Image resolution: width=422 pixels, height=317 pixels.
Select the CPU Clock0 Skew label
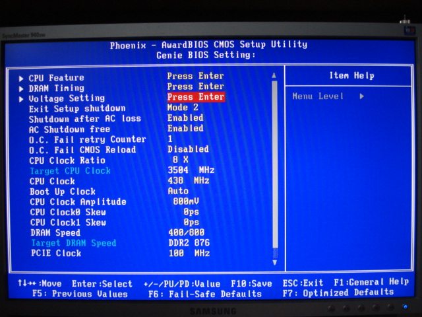pos(68,212)
